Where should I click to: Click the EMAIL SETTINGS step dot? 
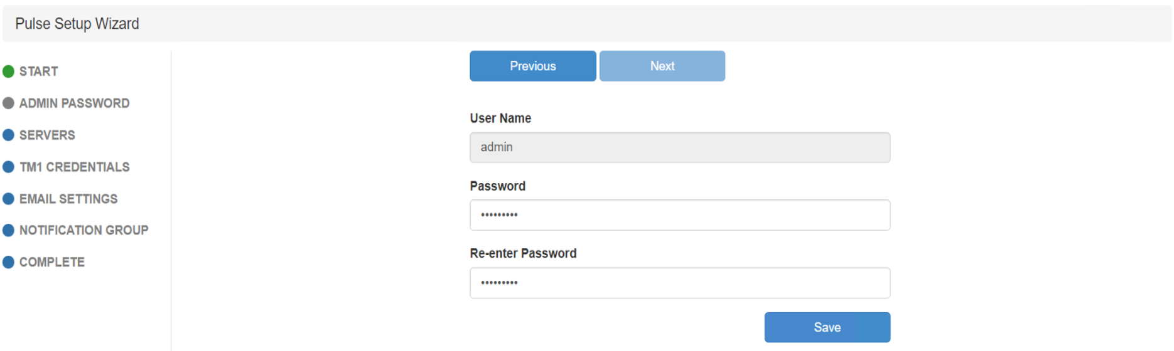click(x=8, y=199)
